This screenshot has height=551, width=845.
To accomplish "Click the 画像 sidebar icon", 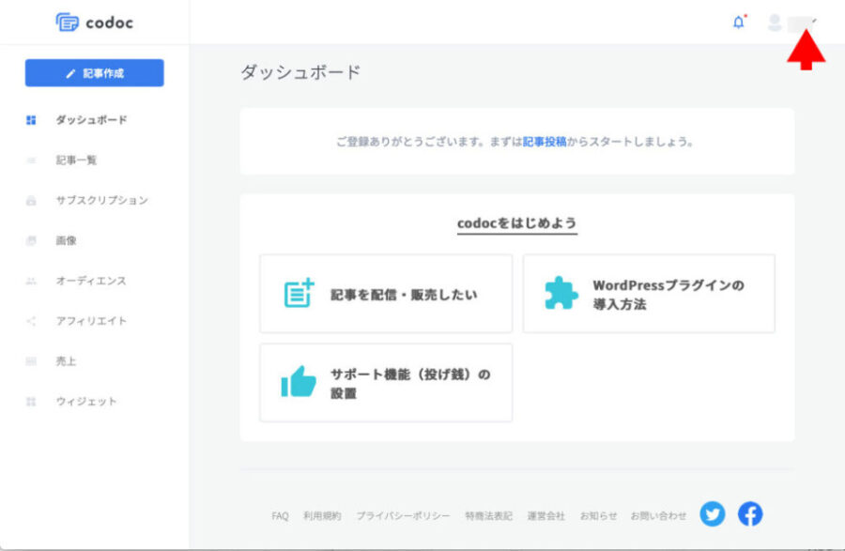I will [31, 240].
